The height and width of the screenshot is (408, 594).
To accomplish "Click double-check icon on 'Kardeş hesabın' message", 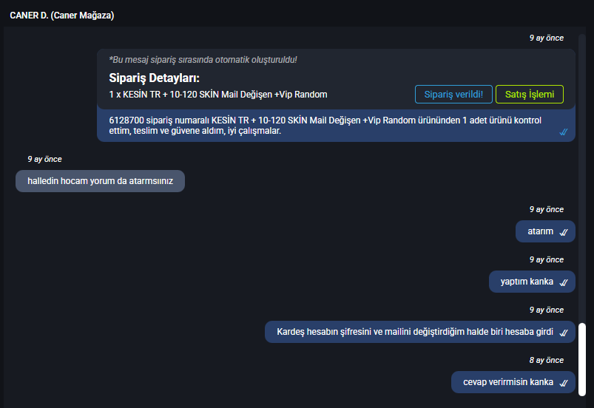I will (x=564, y=333).
